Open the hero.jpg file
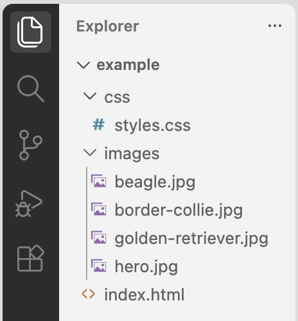Image resolution: width=298 pixels, height=321 pixels. click(x=146, y=267)
